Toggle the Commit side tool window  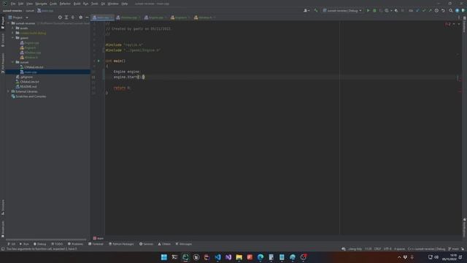tap(3, 40)
